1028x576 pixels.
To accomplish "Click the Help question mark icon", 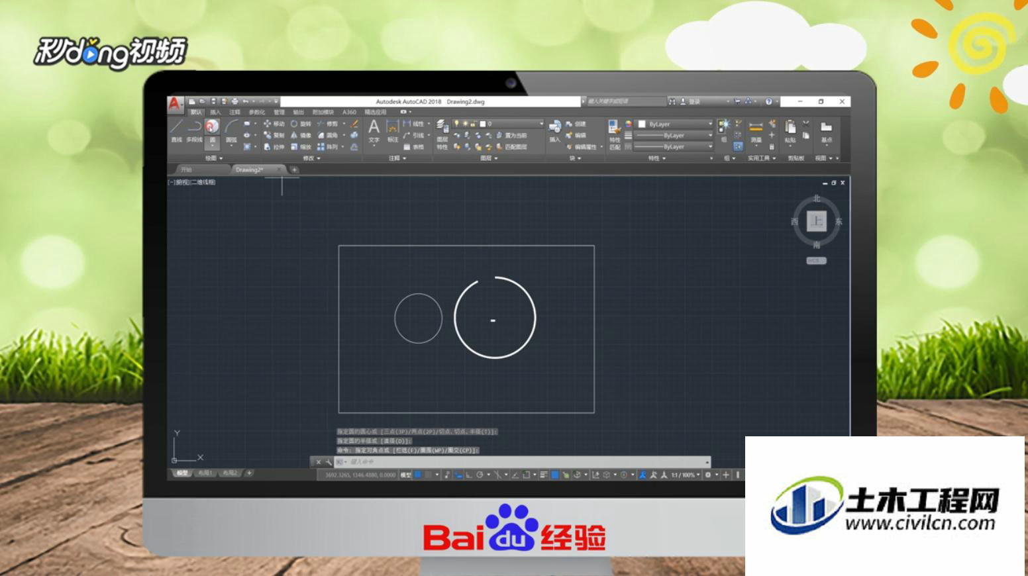I will [768, 101].
